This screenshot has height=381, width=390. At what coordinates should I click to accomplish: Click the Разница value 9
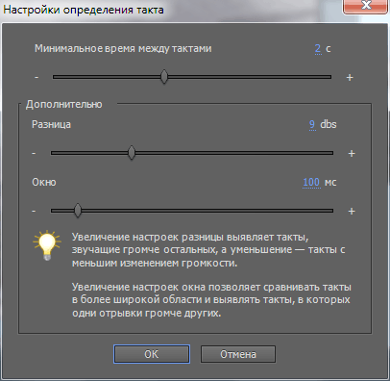coord(312,125)
